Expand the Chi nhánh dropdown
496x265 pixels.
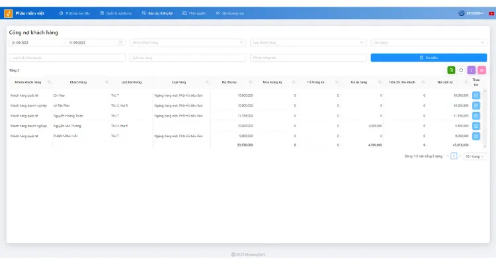[x=429, y=42]
